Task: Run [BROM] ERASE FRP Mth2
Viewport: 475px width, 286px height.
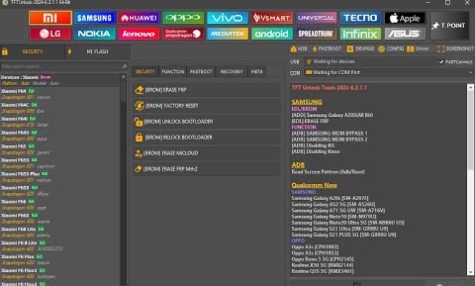Action: (x=206, y=169)
